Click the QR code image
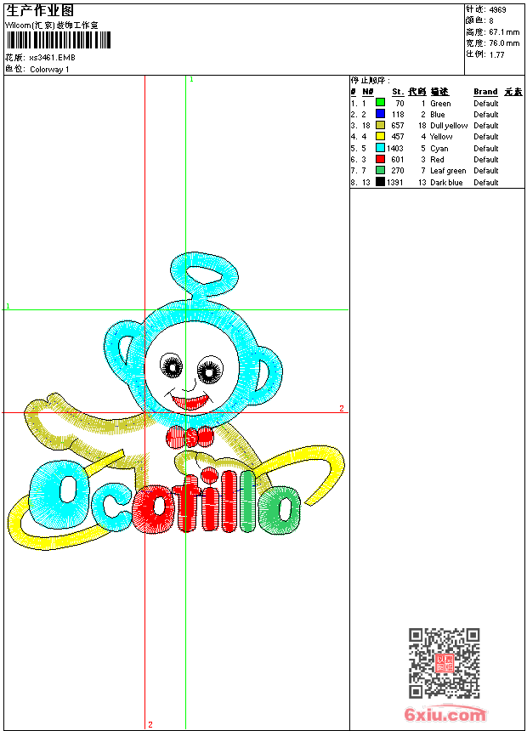527x731 pixels. coord(445,663)
